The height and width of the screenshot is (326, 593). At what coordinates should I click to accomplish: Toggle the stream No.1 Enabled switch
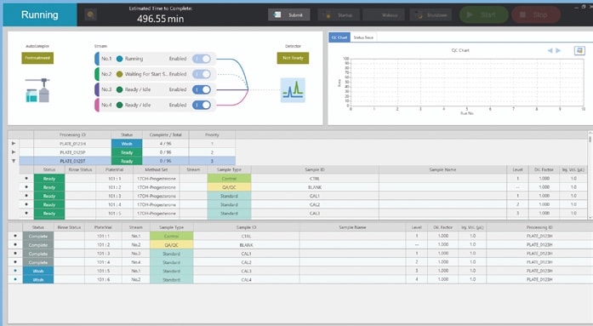tap(201, 59)
